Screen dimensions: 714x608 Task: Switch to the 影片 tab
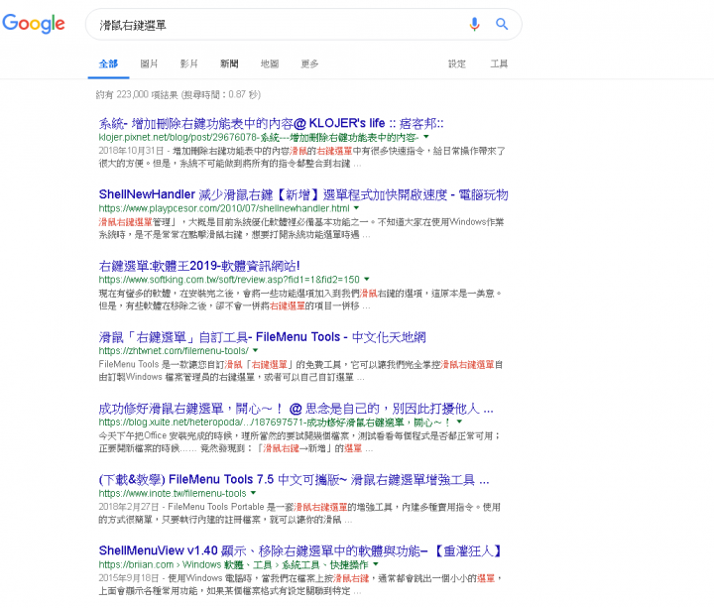189,63
